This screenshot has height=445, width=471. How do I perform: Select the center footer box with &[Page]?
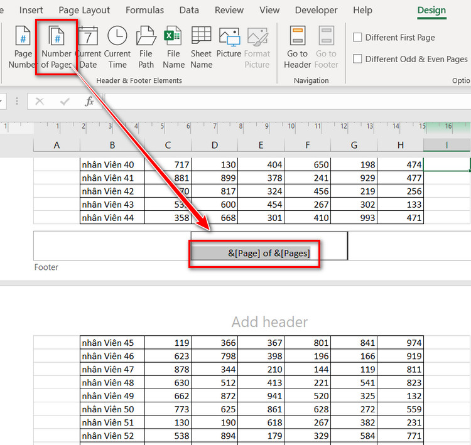tap(269, 246)
